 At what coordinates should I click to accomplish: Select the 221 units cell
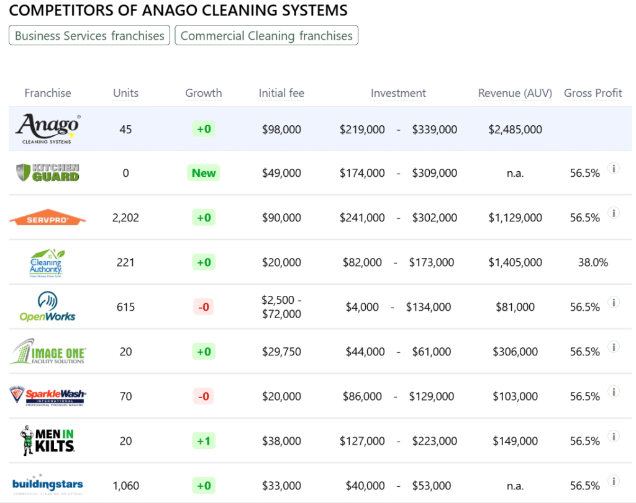click(125, 262)
